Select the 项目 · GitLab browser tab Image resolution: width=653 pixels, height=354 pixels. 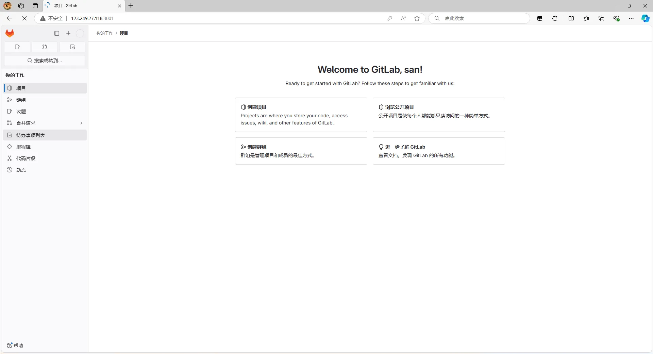point(84,6)
